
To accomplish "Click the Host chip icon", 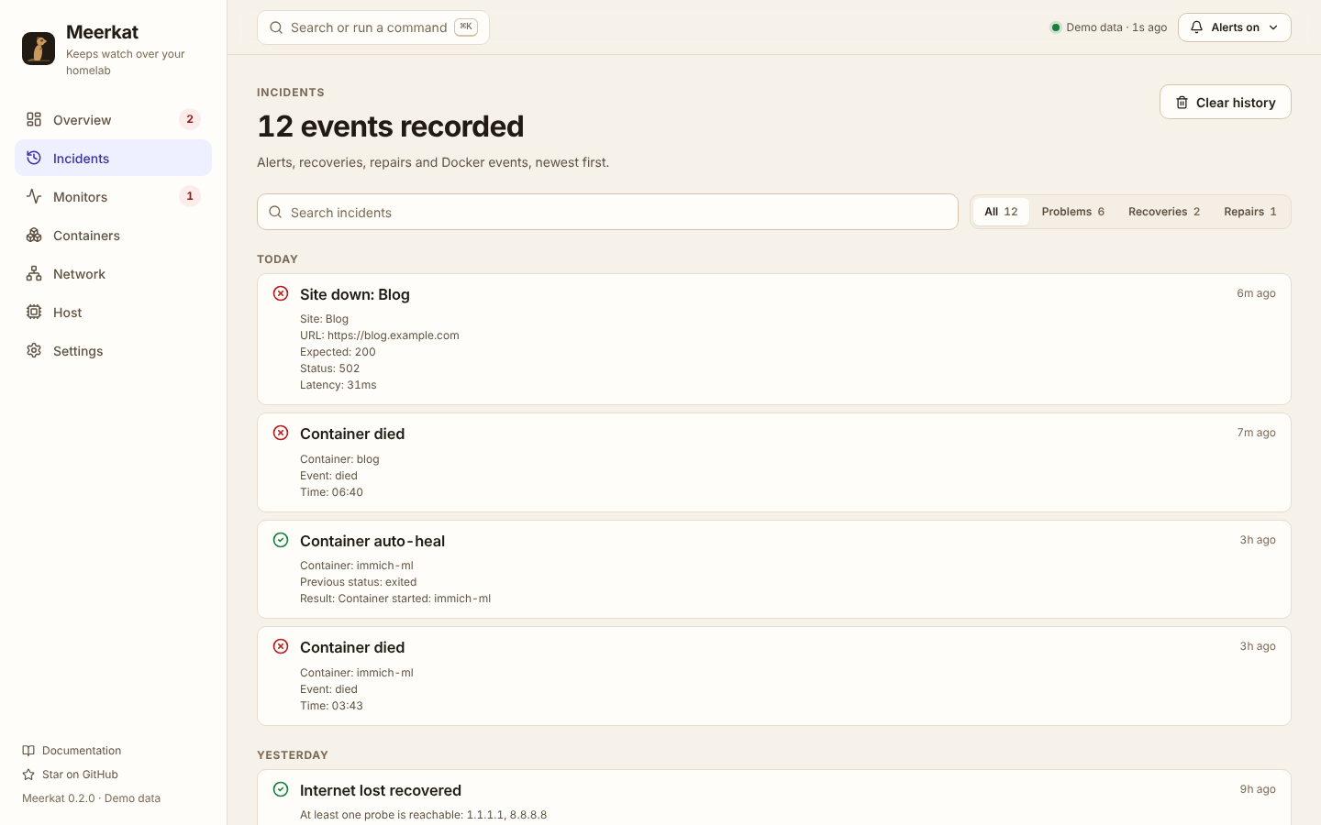I will click(34, 312).
